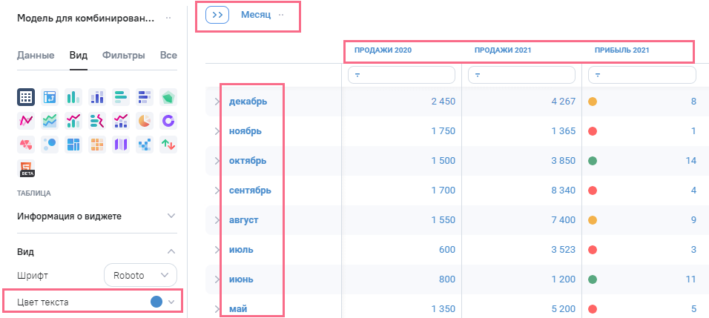This screenshot has height=318, width=709.
Task: Select the treemap widget icon
Action: [x=73, y=144]
